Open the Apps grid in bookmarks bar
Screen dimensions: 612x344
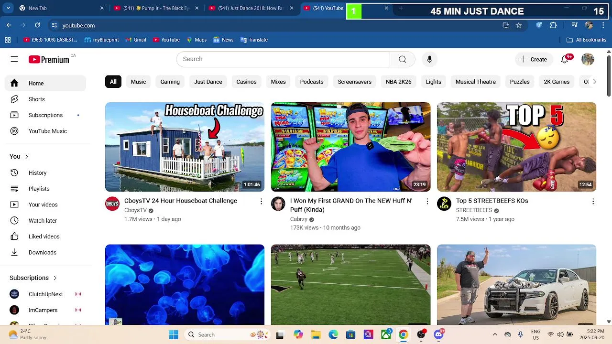point(8,40)
